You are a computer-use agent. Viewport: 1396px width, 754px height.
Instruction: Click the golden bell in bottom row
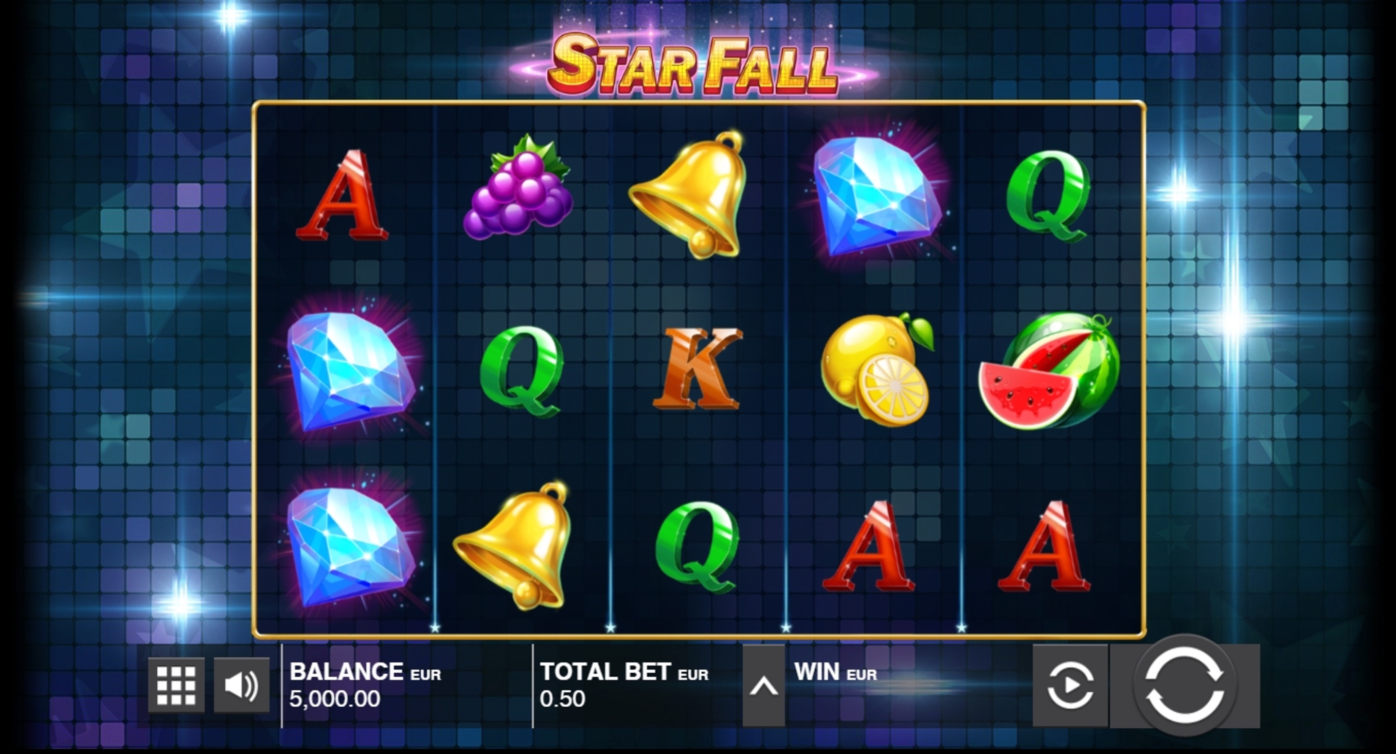point(512,546)
